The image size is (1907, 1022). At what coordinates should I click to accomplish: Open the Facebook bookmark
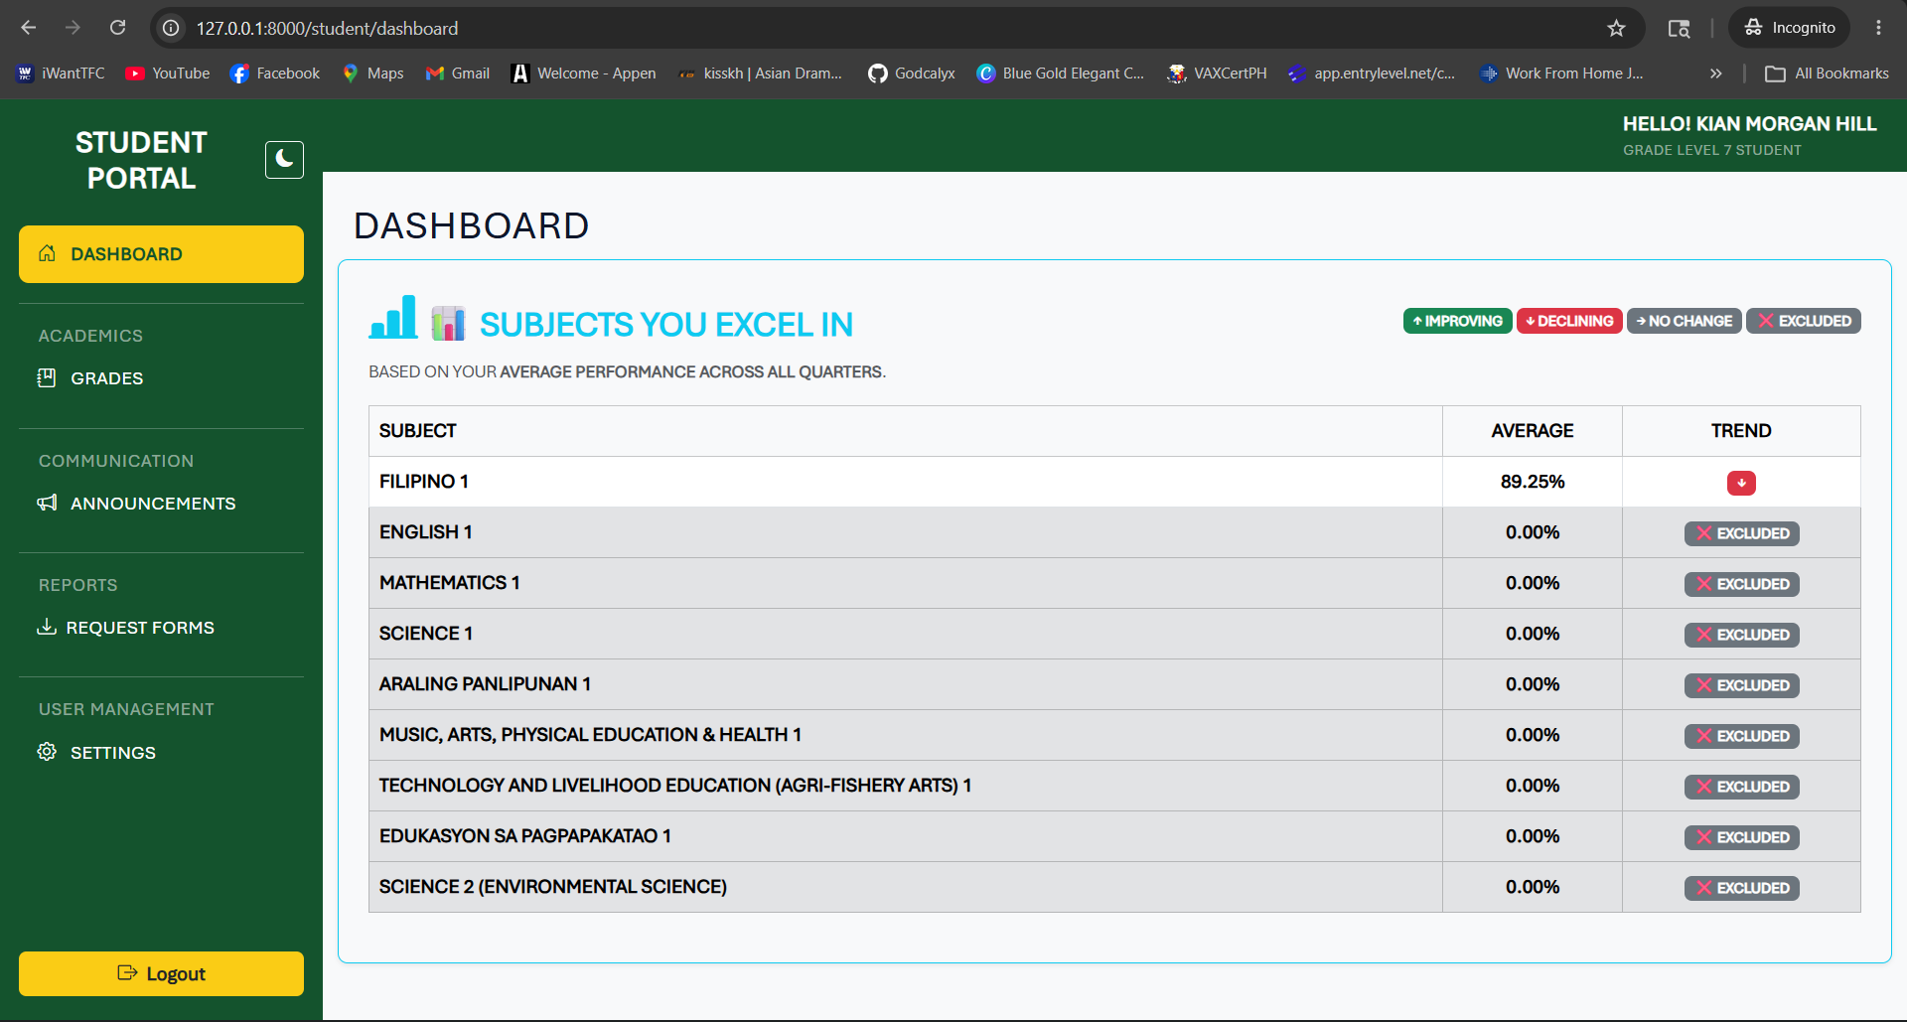274,73
